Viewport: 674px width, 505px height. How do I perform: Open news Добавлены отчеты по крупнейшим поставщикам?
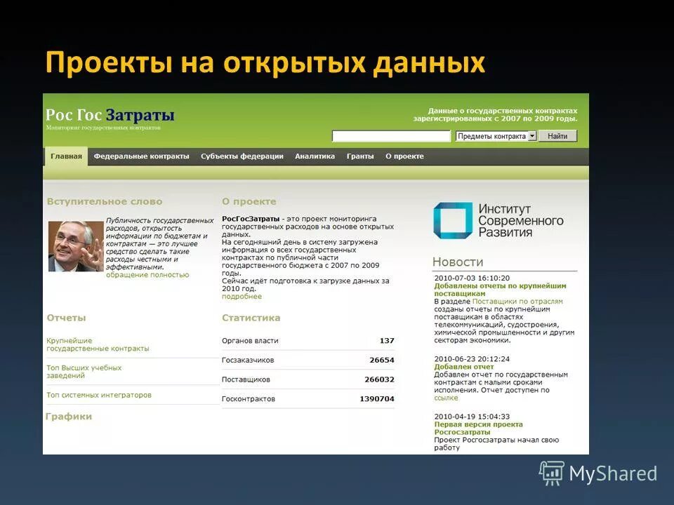(x=501, y=290)
